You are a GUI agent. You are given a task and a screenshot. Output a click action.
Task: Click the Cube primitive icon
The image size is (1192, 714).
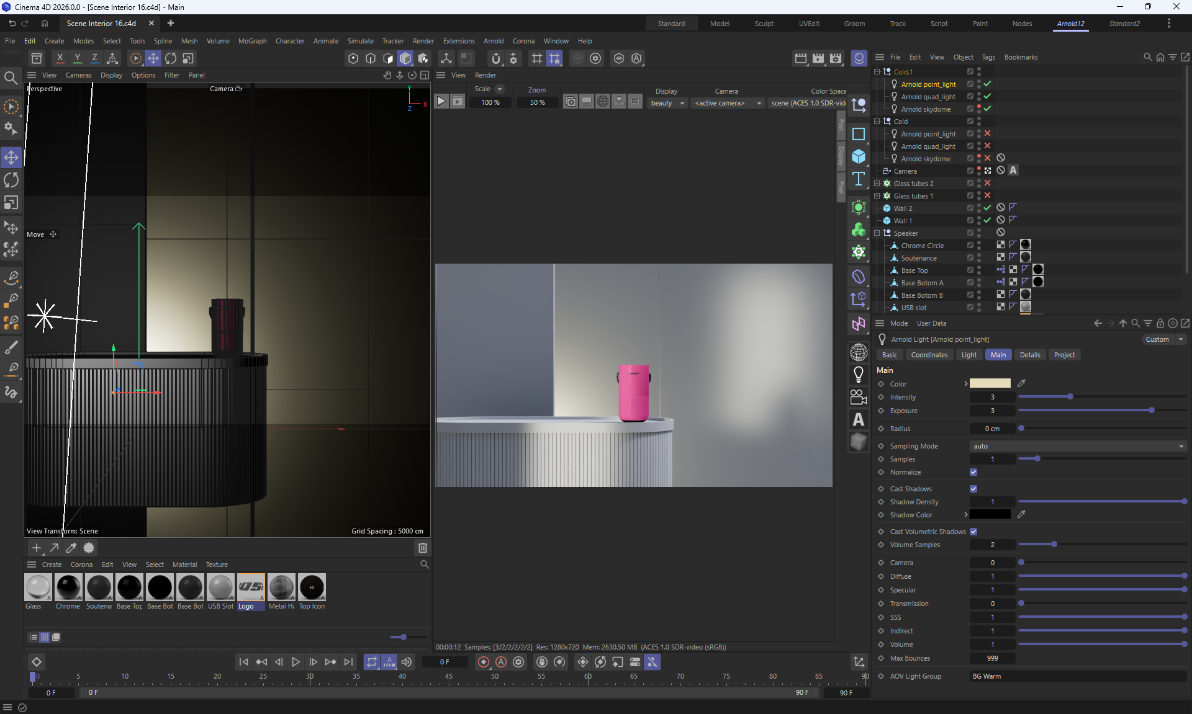click(859, 156)
